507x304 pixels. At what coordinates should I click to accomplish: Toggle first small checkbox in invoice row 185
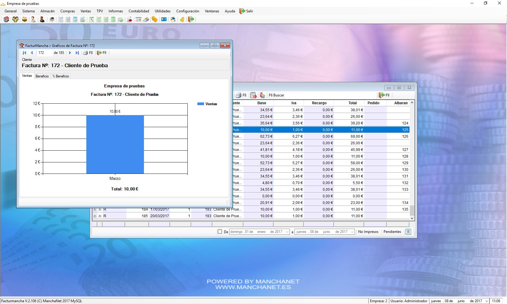(x=95, y=216)
